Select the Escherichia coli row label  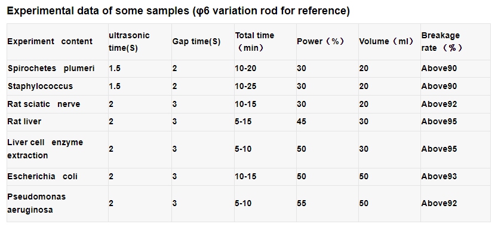(42, 176)
